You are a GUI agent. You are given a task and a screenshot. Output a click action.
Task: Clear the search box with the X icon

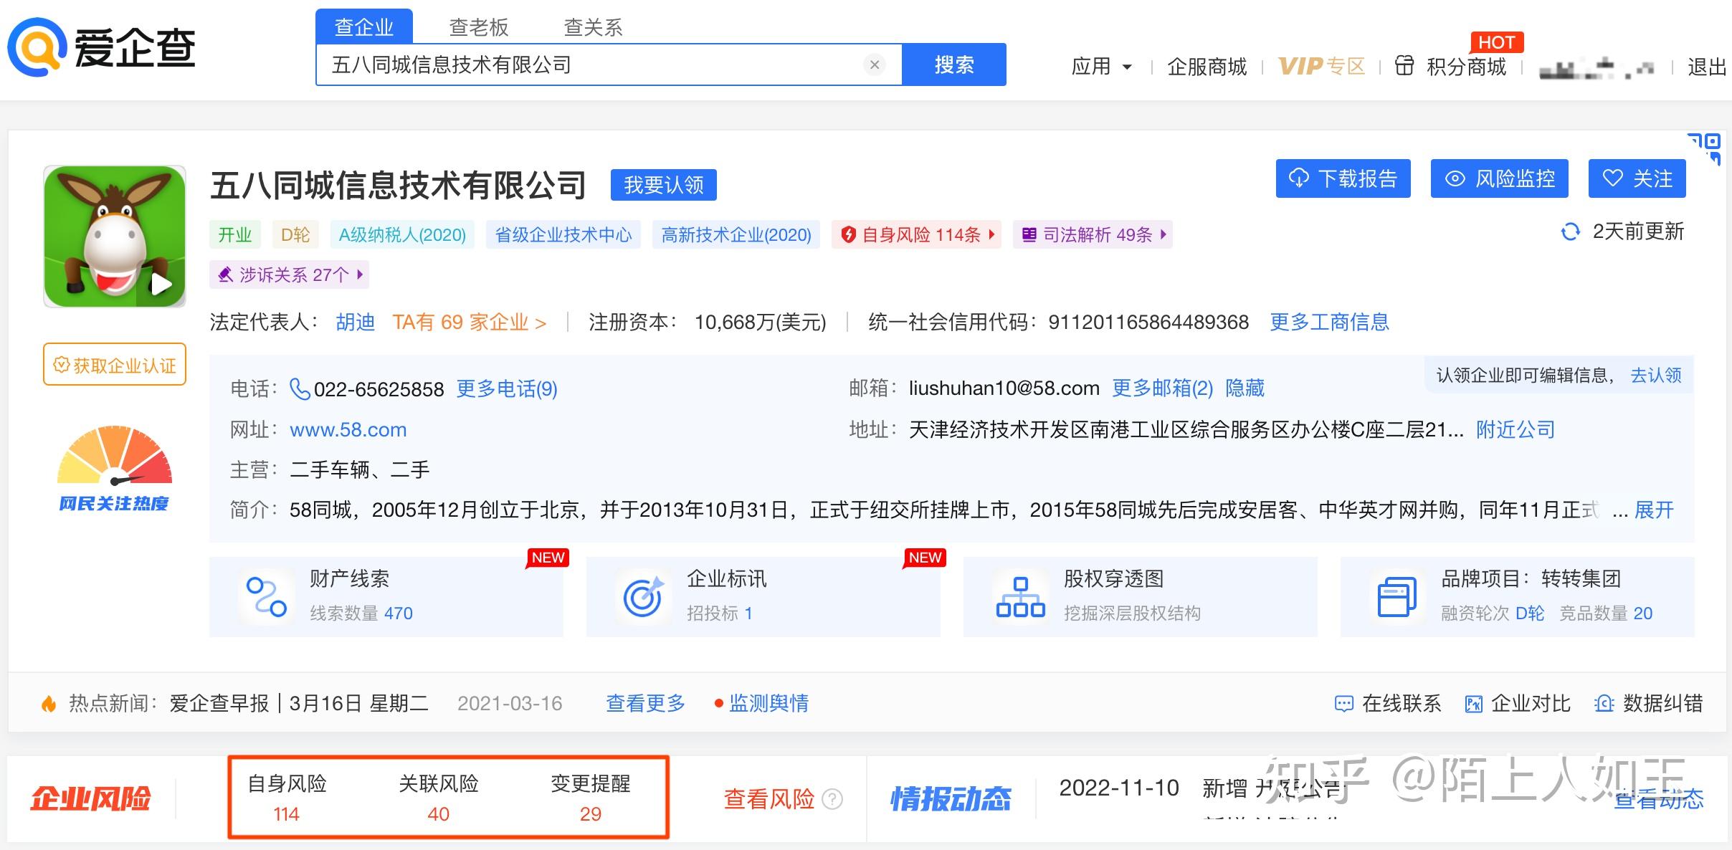tap(875, 65)
